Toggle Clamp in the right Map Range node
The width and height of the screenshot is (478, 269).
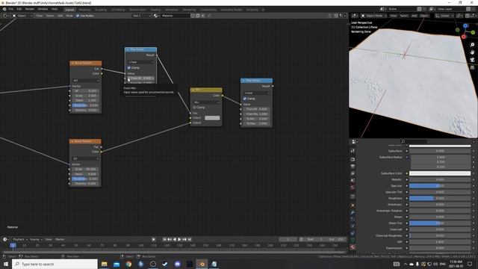[x=245, y=99]
